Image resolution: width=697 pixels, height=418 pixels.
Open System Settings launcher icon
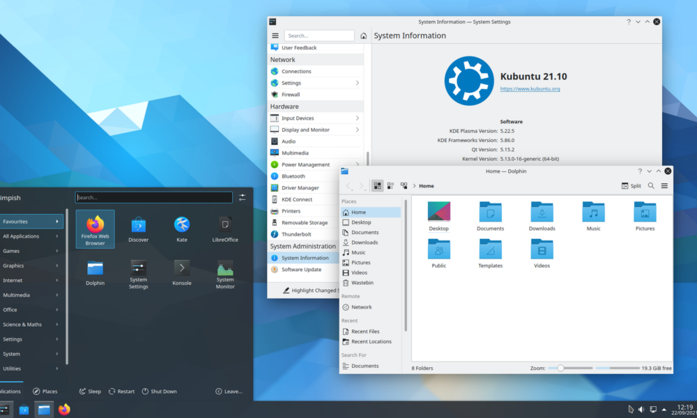tap(138, 274)
